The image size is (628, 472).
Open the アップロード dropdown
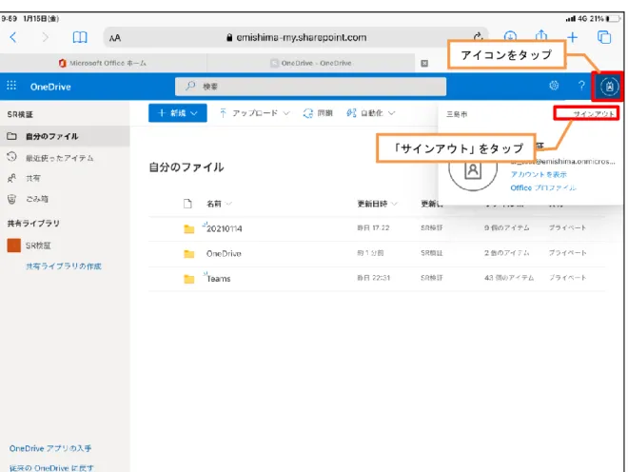pyautogui.click(x=254, y=113)
